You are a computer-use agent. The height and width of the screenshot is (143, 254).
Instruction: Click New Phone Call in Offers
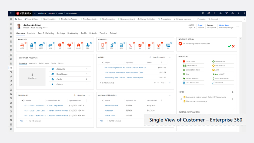[x=157, y=57]
